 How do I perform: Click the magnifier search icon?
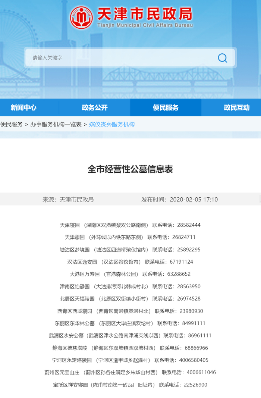click(223, 58)
